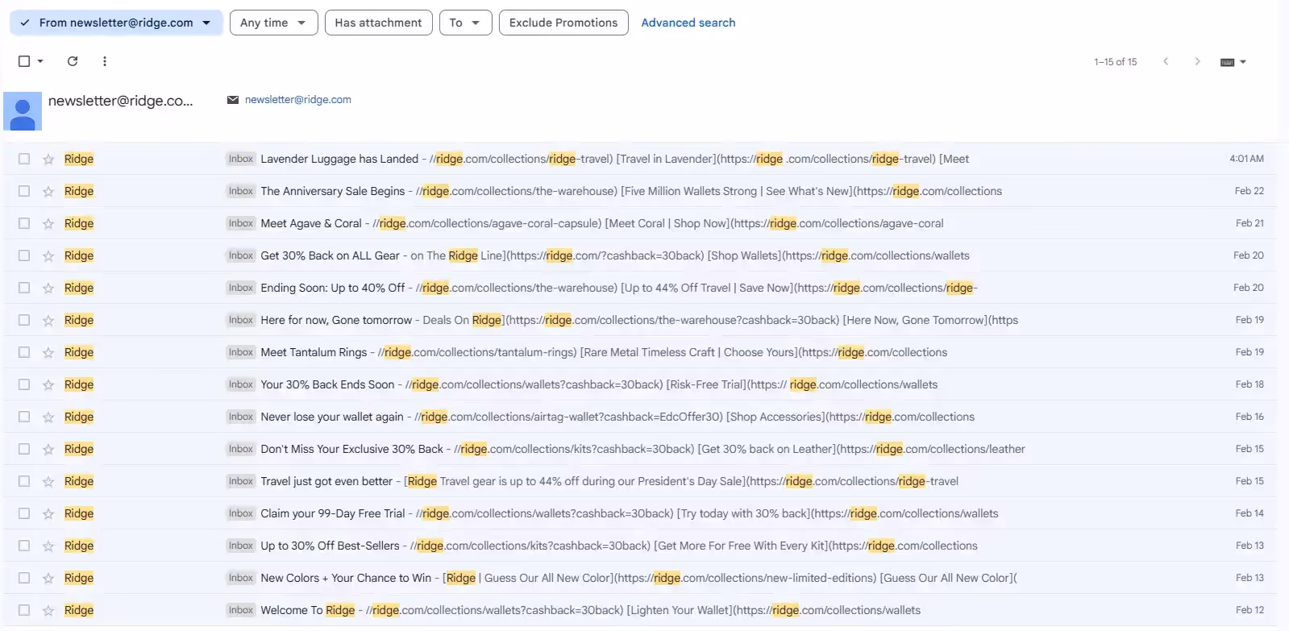The height and width of the screenshot is (631, 1289).
Task: Star Up to 30% Off Best-Sellers email
Action: [x=48, y=546]
